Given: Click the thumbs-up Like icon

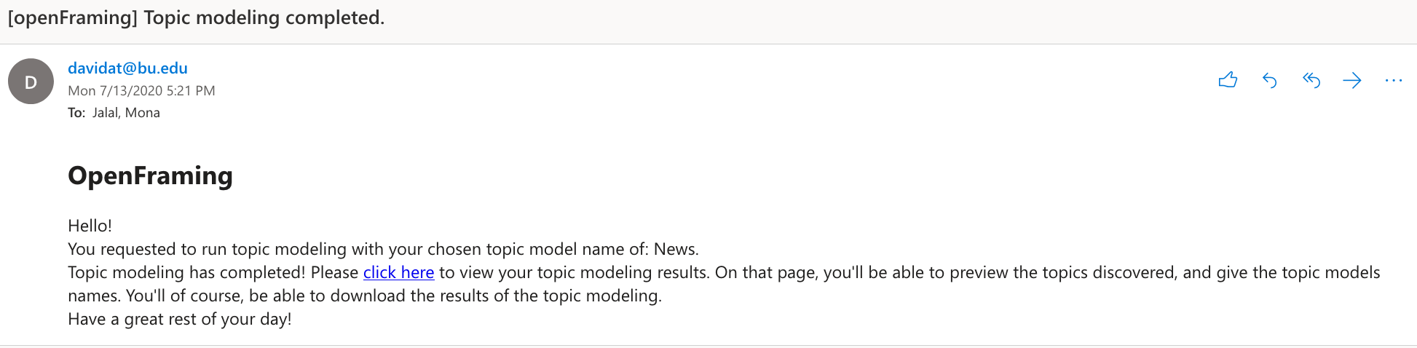Looking at the screenshot, I should [1228, 80].
